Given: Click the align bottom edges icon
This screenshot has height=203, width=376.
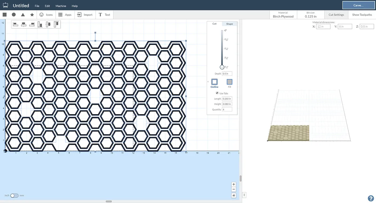Looking at the screenshot, I should coord(40,24).
